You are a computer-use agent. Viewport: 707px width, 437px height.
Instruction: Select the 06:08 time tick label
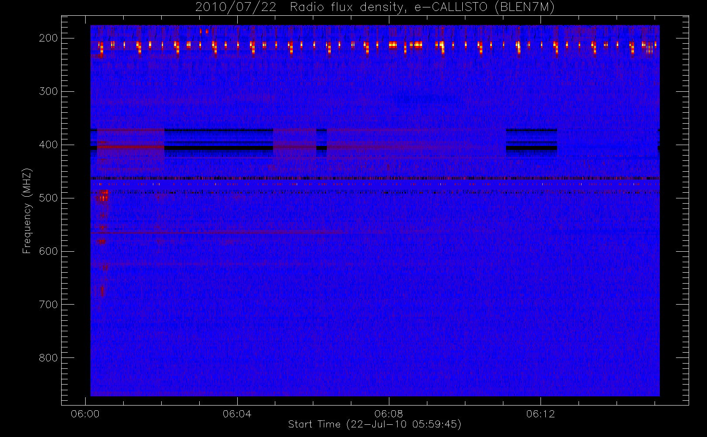pos(388,414)
